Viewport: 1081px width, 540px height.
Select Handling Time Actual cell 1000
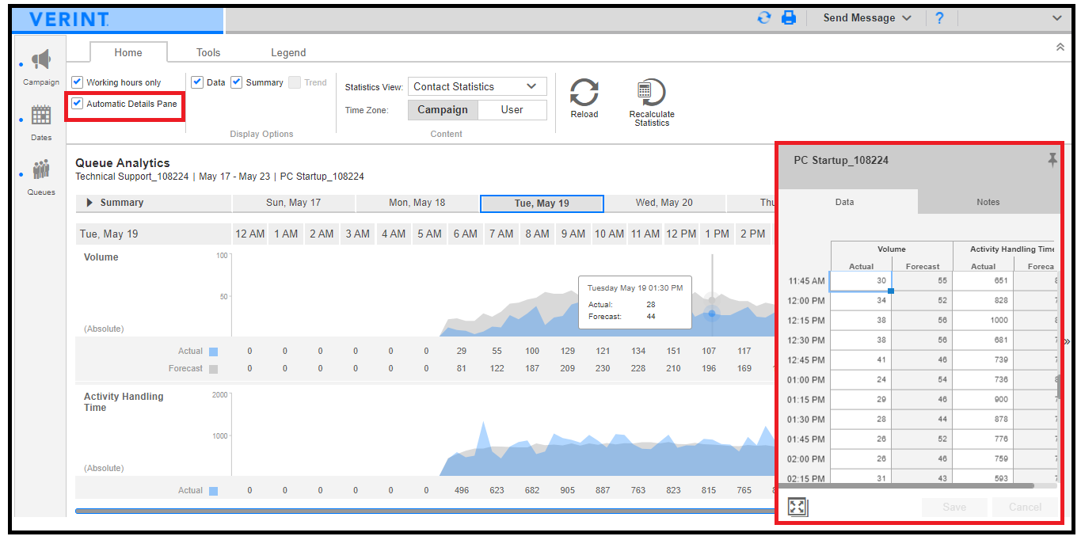(983, 321)
